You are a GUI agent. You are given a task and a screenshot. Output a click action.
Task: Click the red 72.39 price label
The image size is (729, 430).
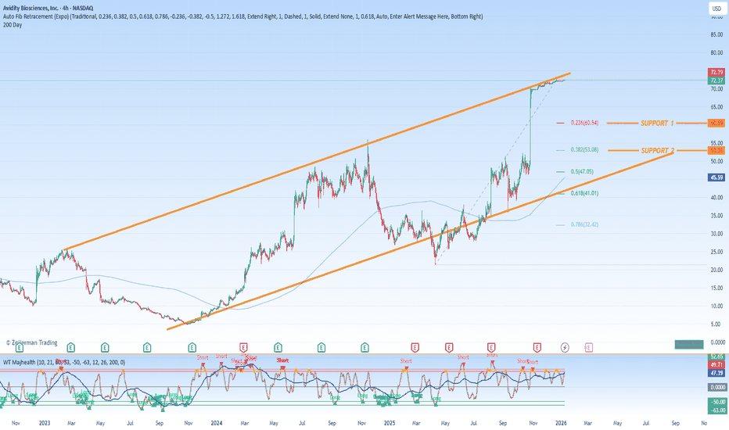(716, 72)
